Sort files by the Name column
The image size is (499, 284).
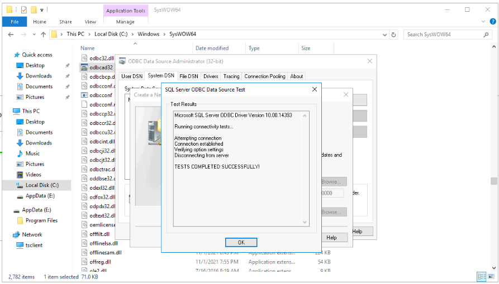point(88,49)
